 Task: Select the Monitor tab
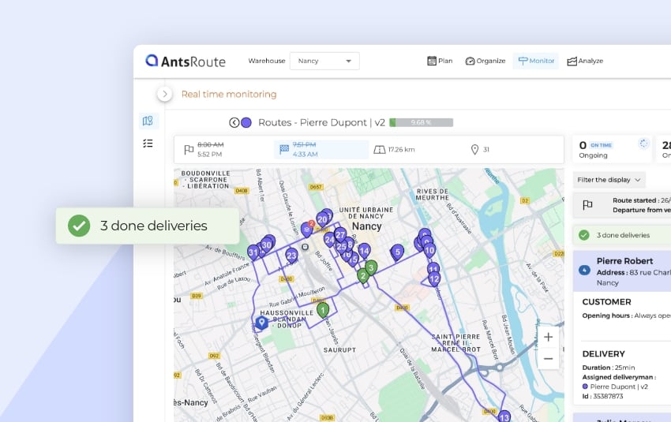tap(536, 61)
